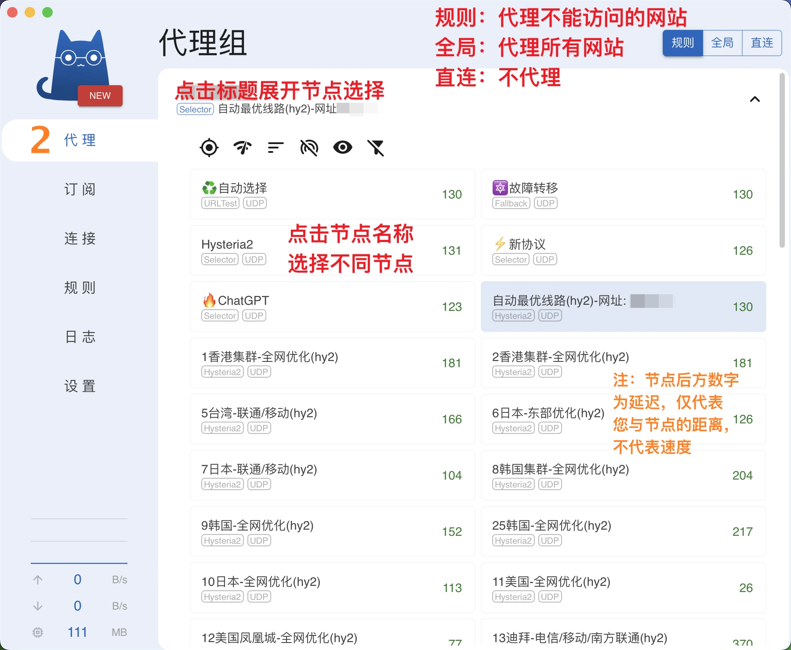Click the sort lines icon
Screen dimensions: 791x650
(x=276, y=148)
